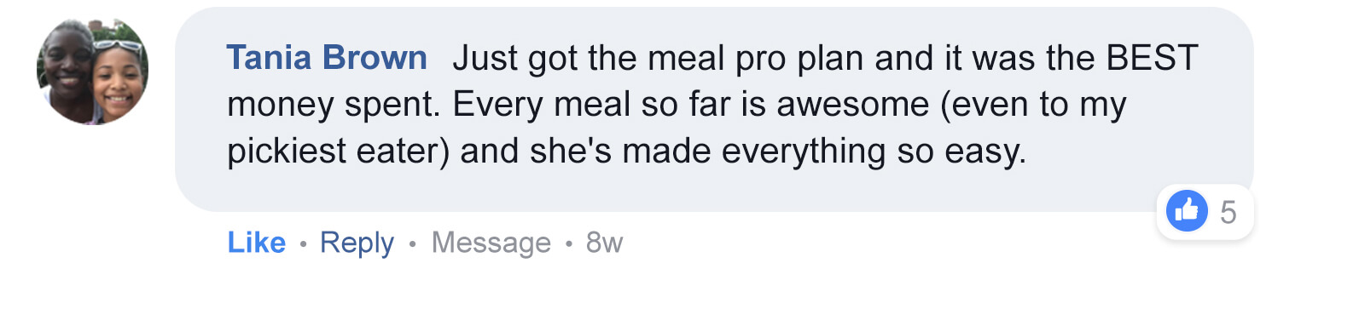Click the word "awesome" in the comment
The height and width of the screenshot is (309, 1365).
(852, 105)
